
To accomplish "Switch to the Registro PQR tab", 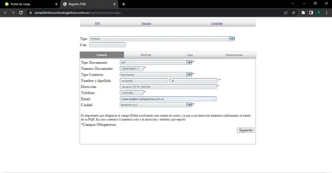I will pos(89,4).
